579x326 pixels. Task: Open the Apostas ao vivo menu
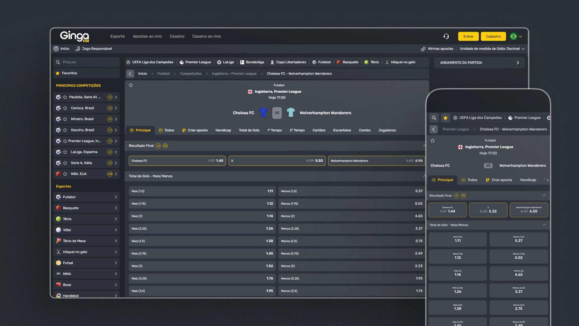147,37
